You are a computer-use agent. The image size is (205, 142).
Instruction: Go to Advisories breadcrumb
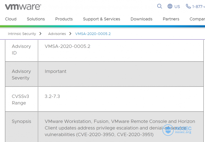(x=57, y=34)
